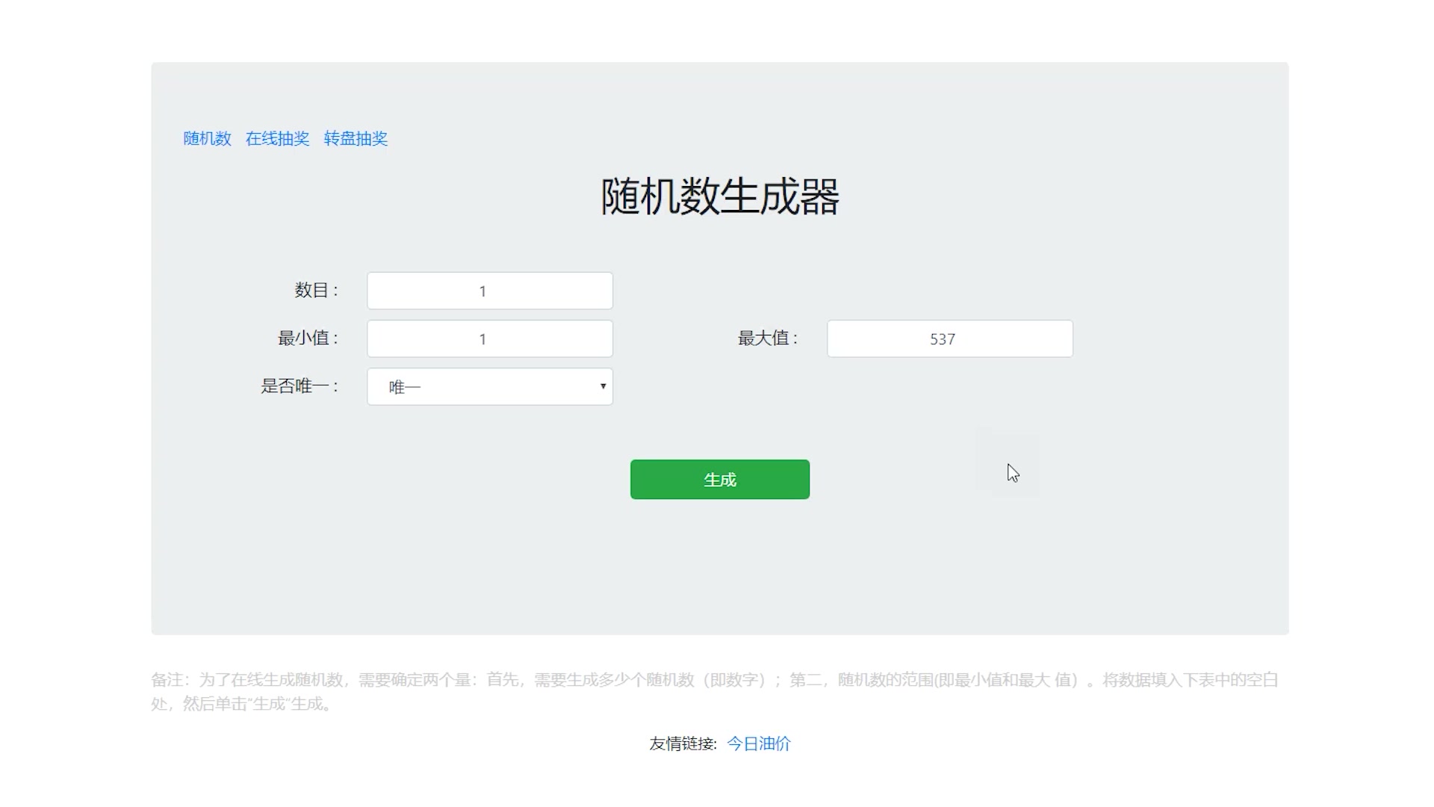Focus the 数目 input field

pos(489,291)
